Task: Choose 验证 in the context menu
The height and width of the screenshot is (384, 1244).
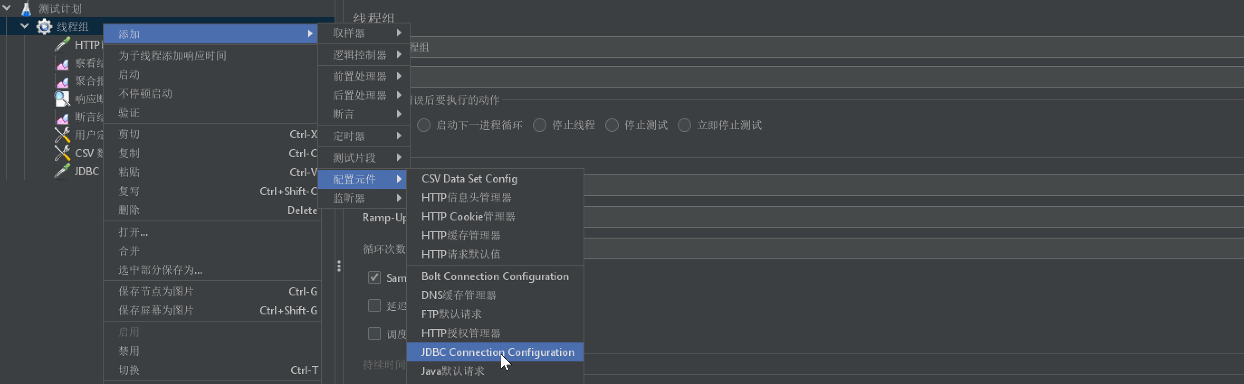Action: [211, 113]
